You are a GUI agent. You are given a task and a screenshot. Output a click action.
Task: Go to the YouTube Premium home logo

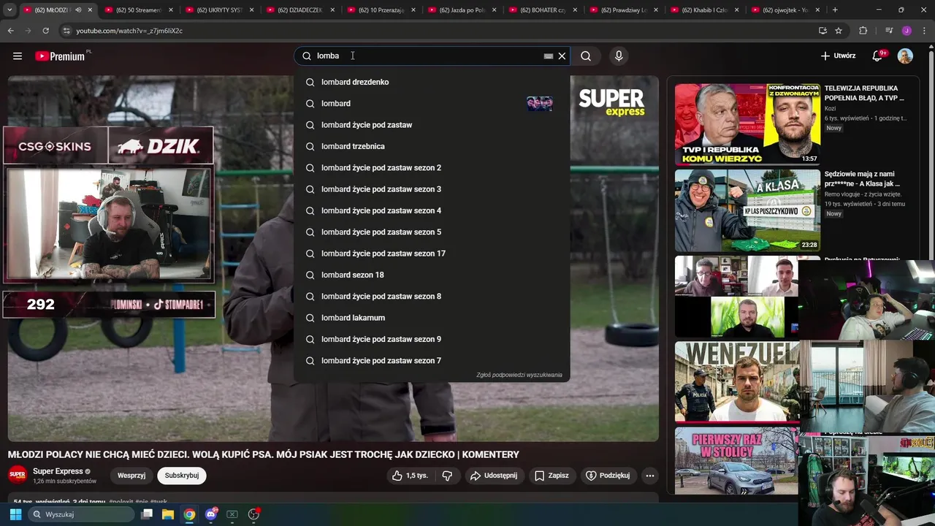pyautogui.click(x=60, y=56)
